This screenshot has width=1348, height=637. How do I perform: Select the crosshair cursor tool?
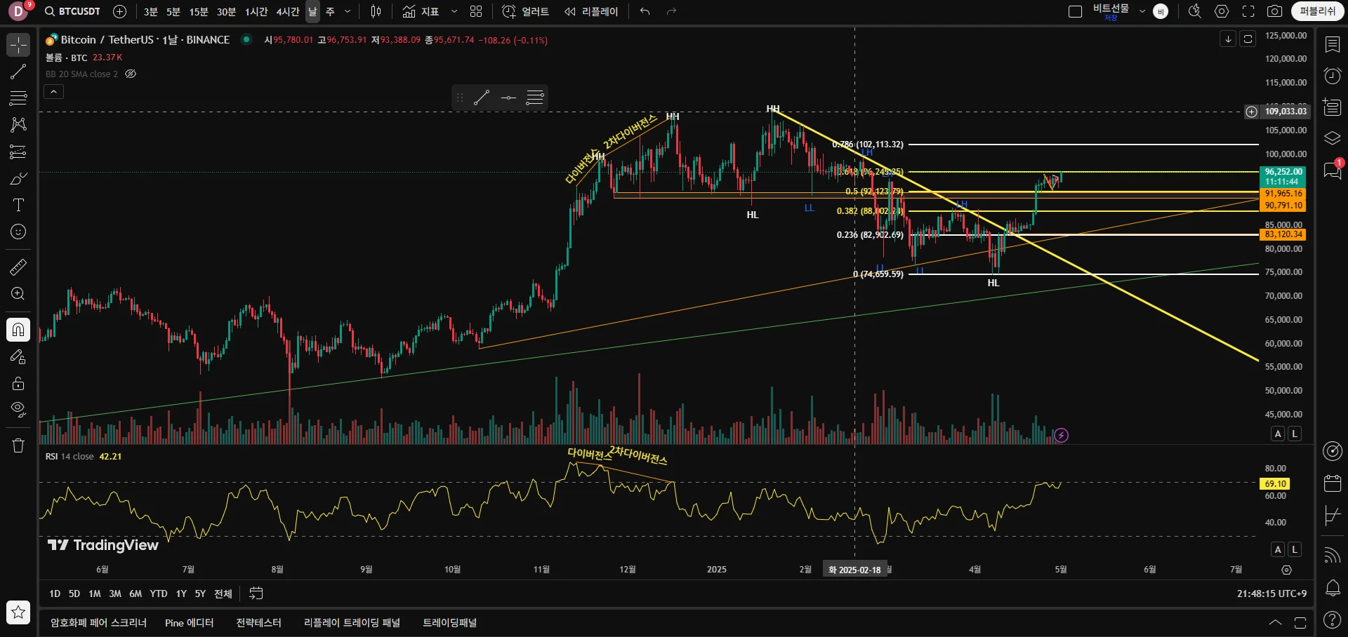(x=18, y=45)
